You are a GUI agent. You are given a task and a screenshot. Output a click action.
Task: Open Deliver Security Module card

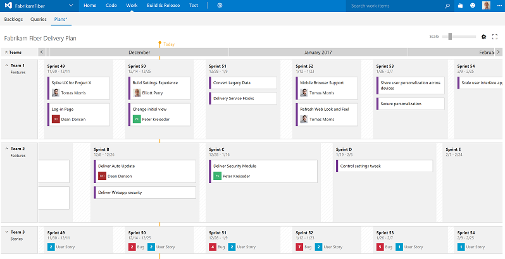263,172
